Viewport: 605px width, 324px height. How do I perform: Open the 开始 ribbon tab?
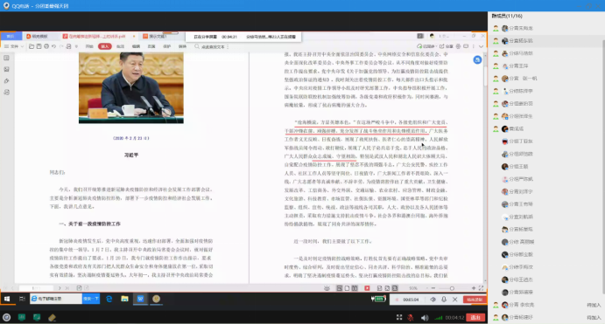coord(89,46)
